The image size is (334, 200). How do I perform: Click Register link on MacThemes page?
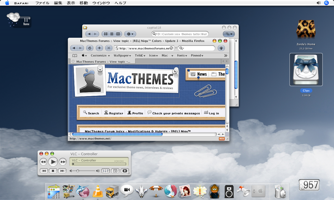click(x=114, y=113)
